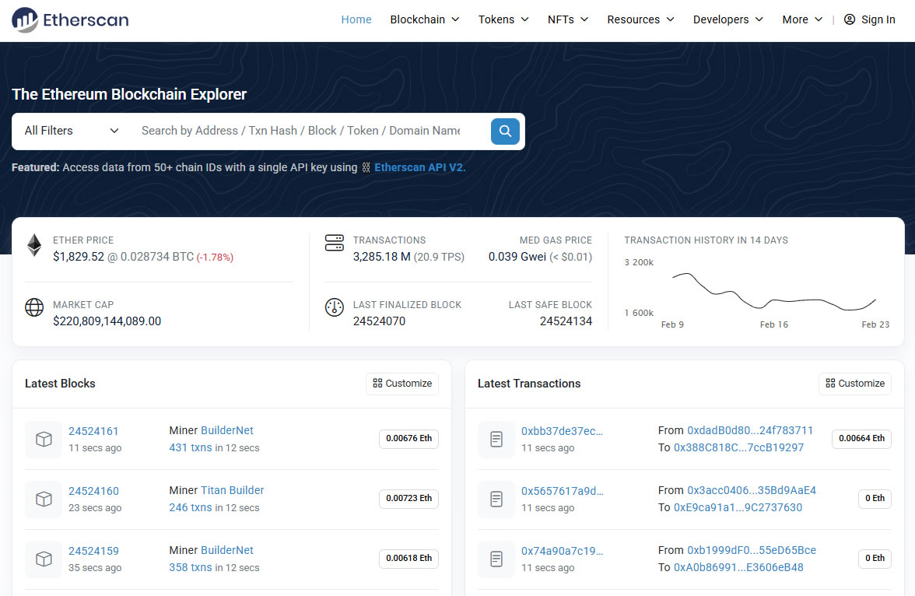
Task: Click the cube icon for block 24524161
Action: [x=44, y=439]
